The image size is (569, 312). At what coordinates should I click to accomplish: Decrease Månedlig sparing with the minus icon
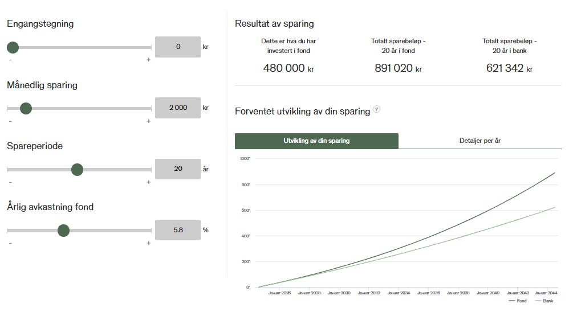click(x=11, y=121)
